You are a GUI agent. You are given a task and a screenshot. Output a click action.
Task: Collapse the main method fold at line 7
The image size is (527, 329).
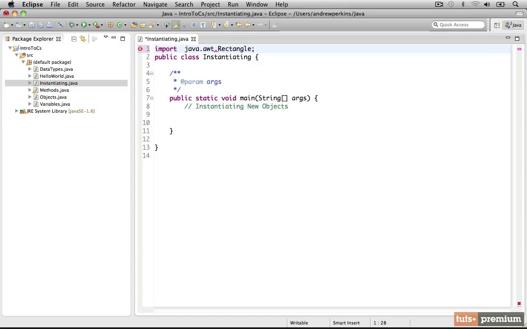[152, 98]
